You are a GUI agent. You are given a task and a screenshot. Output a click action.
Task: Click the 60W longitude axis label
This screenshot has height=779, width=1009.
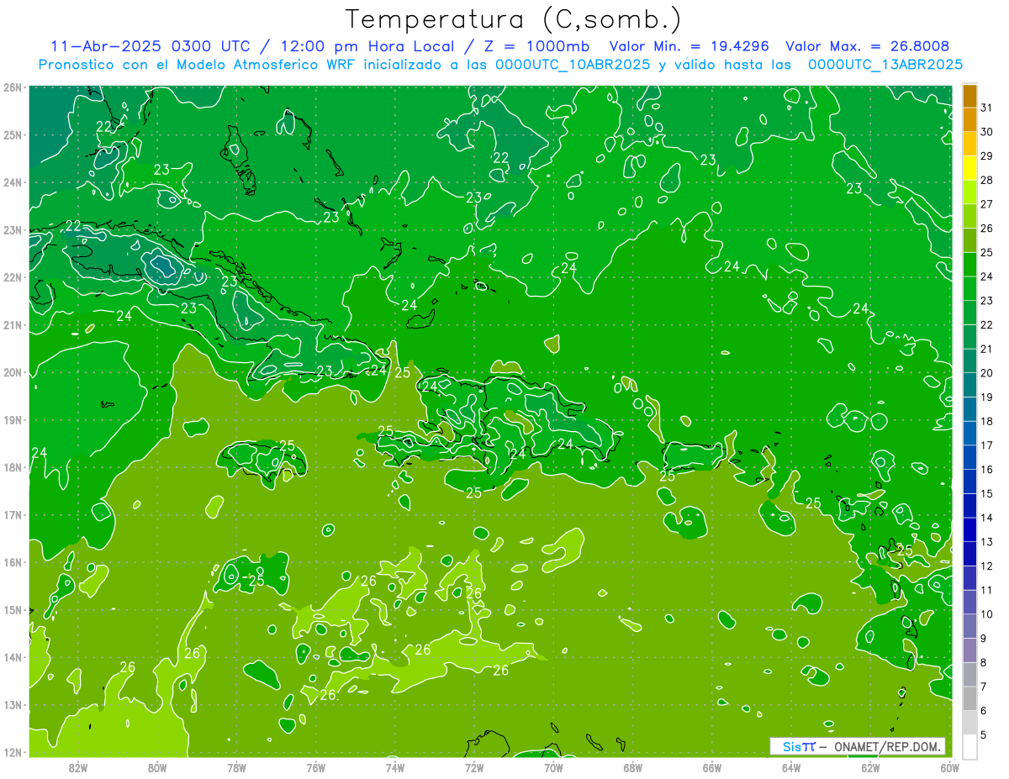click(949, 766)
